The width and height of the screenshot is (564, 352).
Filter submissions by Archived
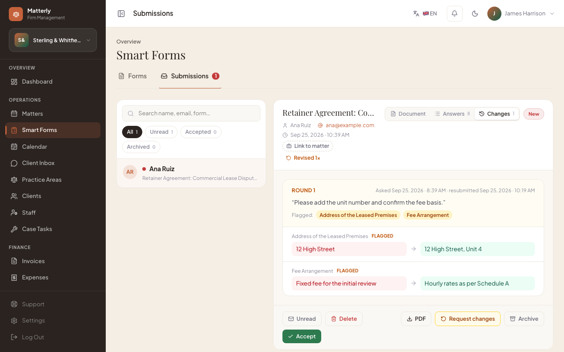(x=141, y=147)
